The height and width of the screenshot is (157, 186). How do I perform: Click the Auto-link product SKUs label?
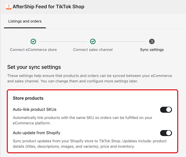pos(34,109)
